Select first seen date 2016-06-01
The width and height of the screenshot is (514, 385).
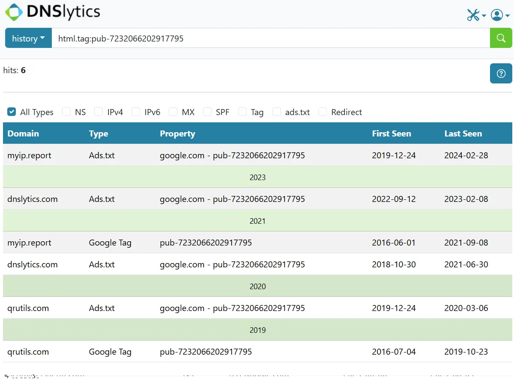click(x=394, y=243)
